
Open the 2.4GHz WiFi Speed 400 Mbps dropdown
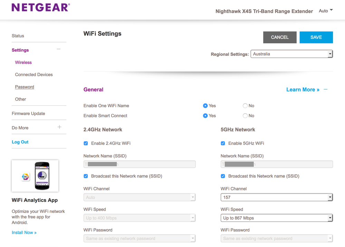point(140,218)
